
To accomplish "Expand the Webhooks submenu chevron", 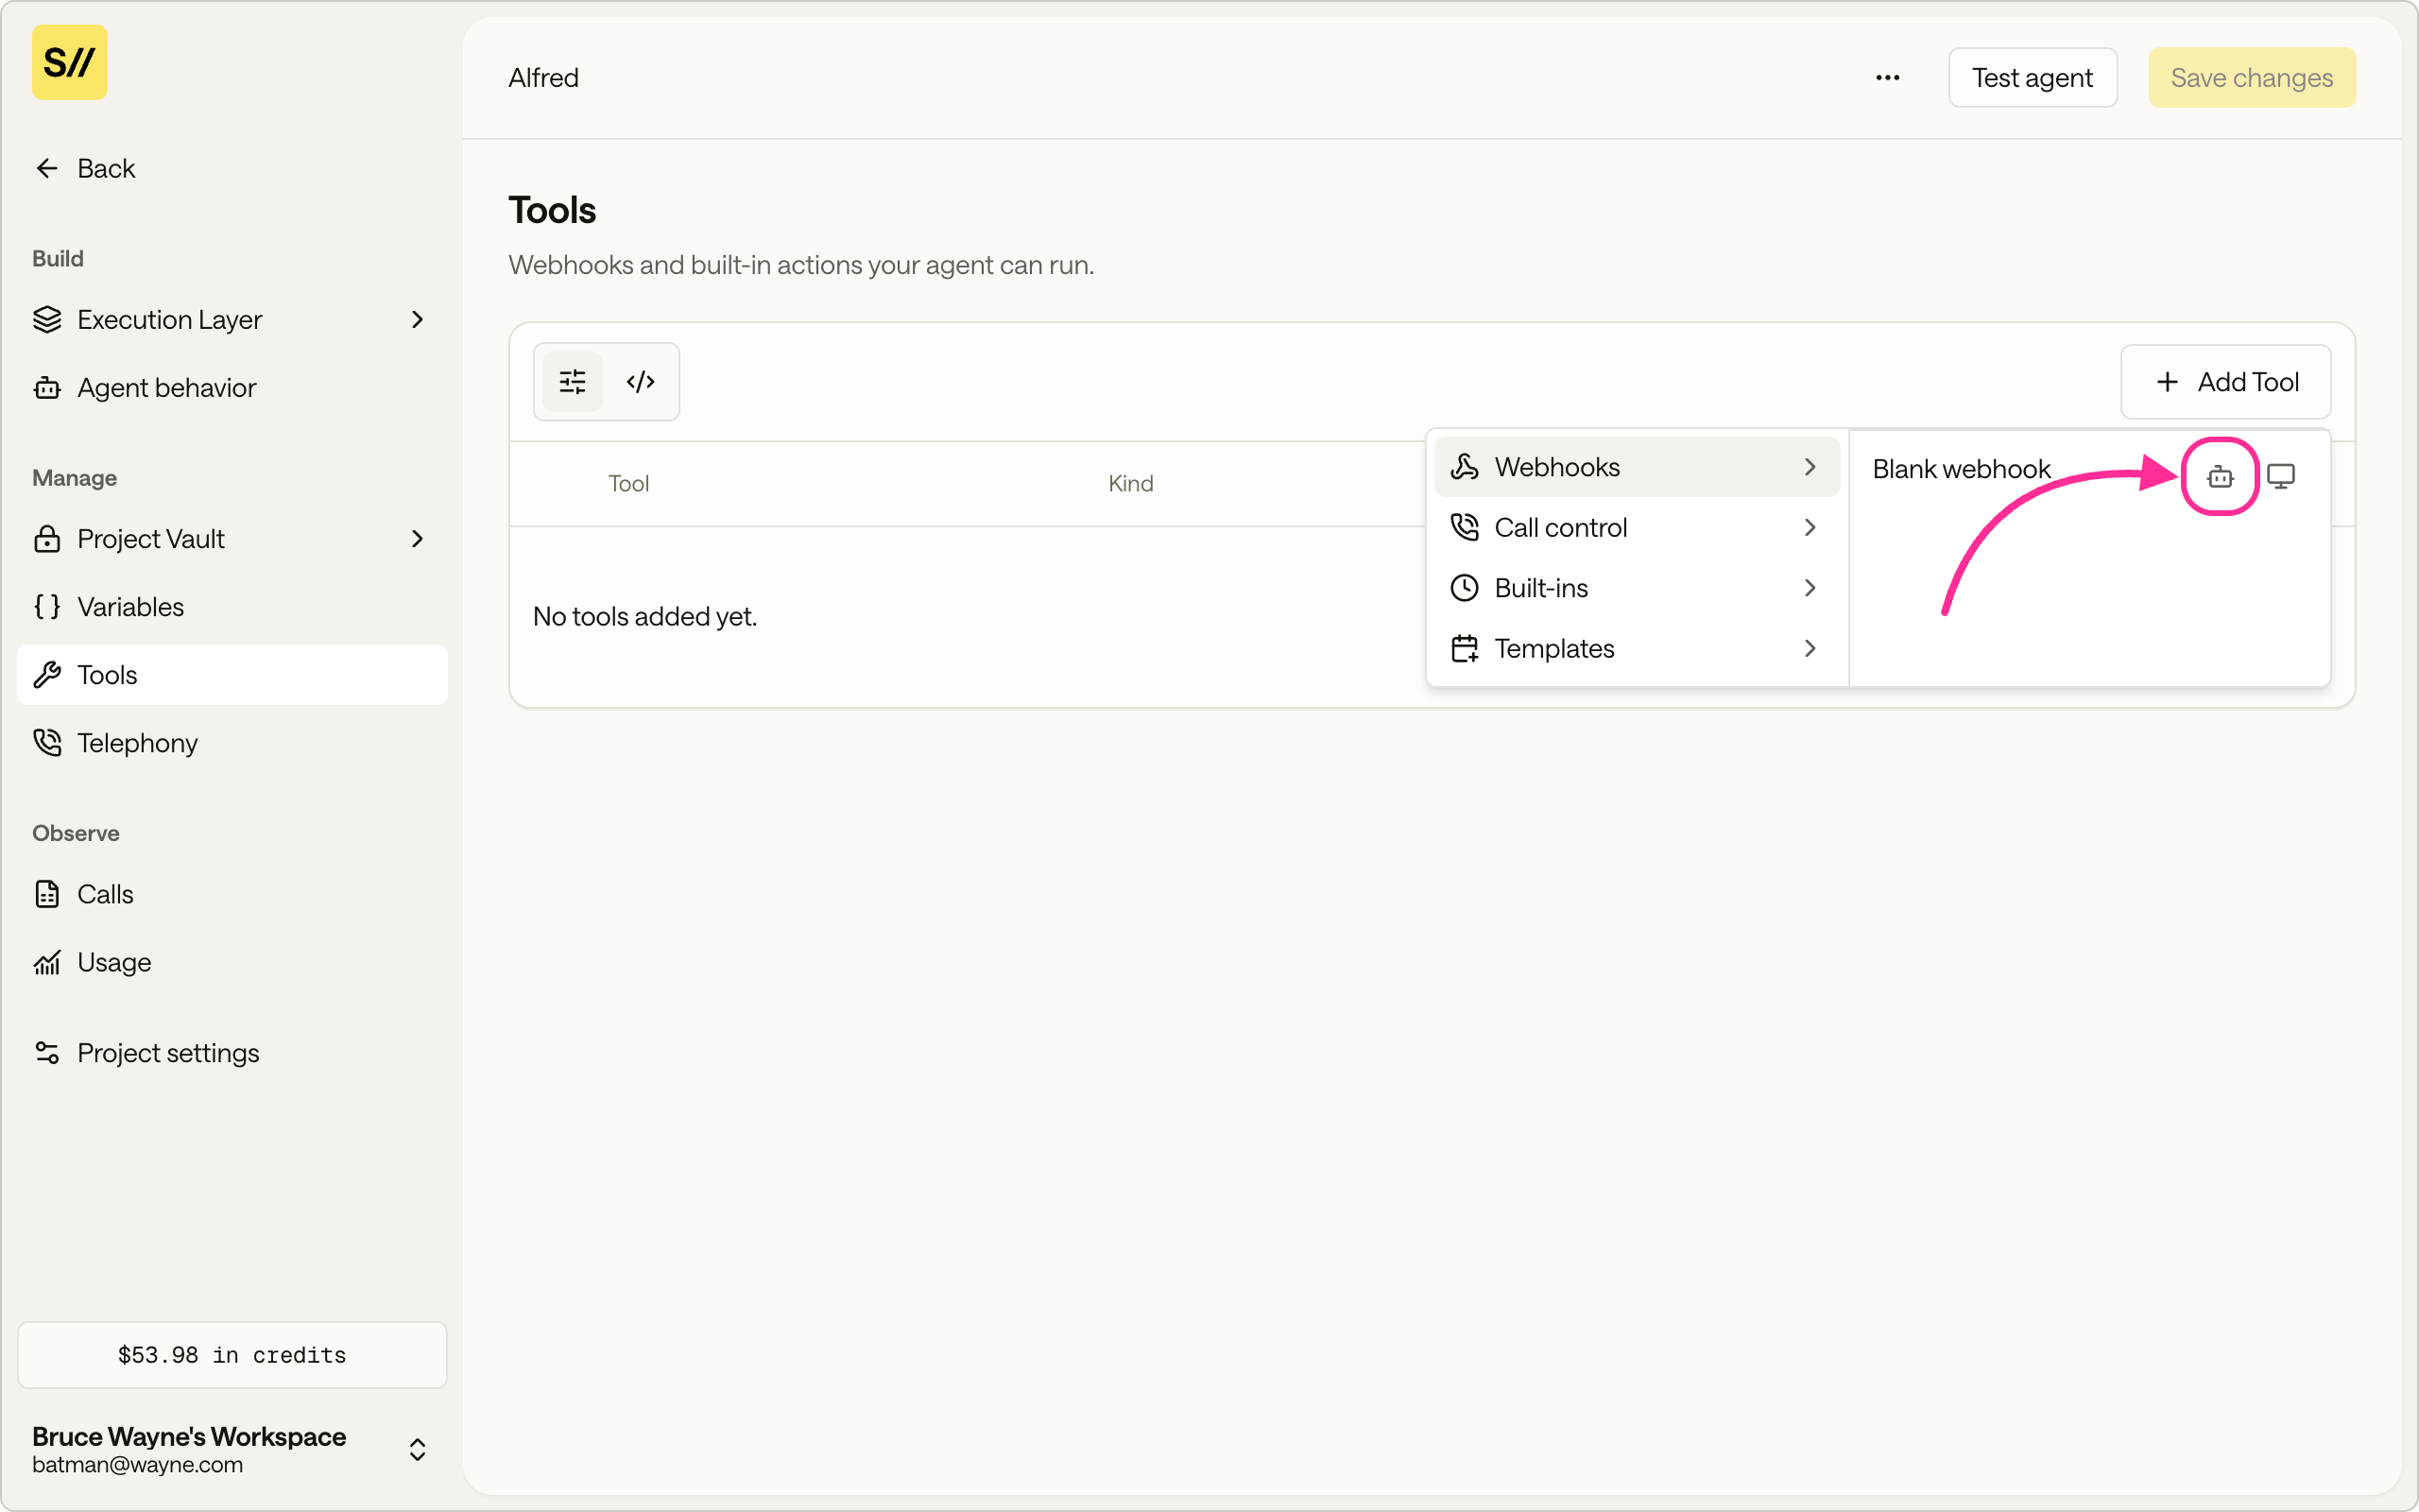I will pyautogui.click(x=1810, y=467).
